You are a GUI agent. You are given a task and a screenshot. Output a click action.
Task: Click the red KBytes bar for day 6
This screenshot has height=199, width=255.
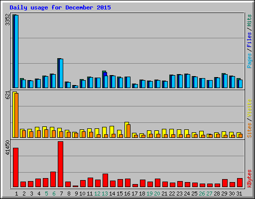point(53,180)
